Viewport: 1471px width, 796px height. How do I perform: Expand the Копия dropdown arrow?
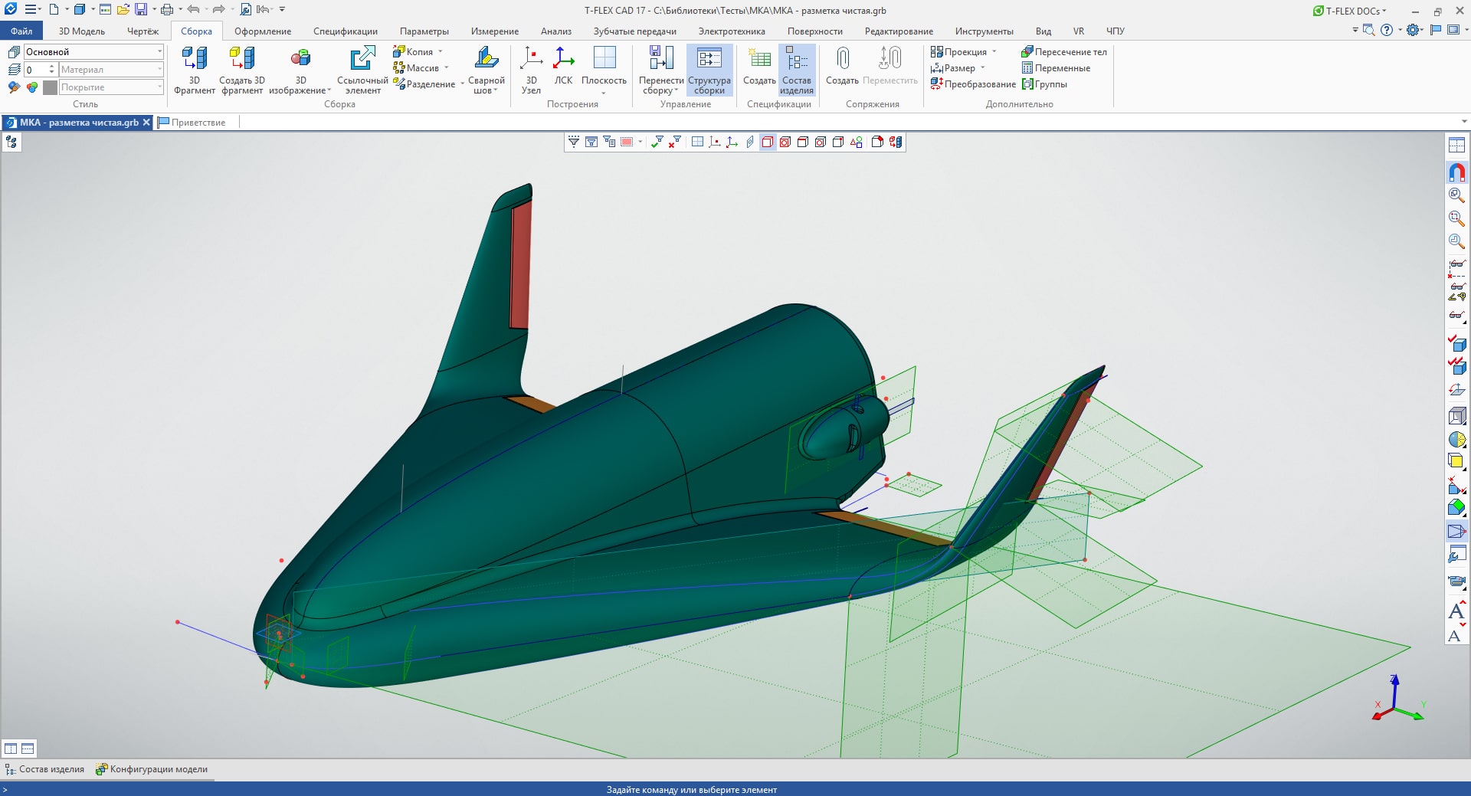pyautogui.click(x=441, y=52)
